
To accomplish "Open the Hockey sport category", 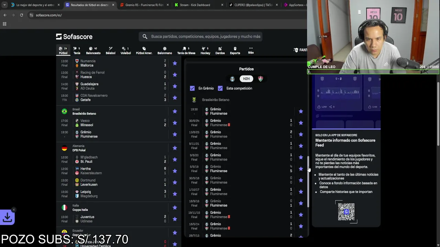I will [205, 50].
